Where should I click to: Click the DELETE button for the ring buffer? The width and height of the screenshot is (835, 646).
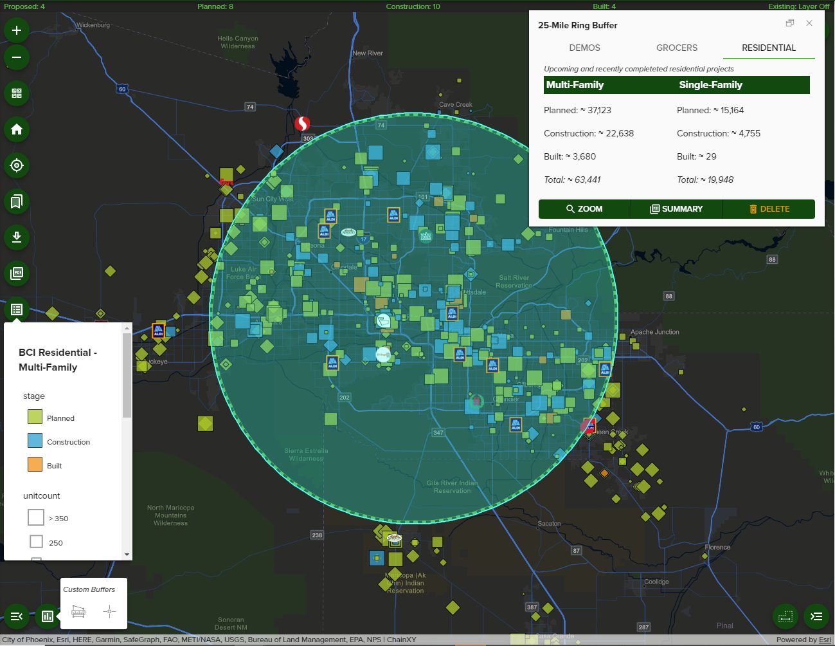(769, 208)
